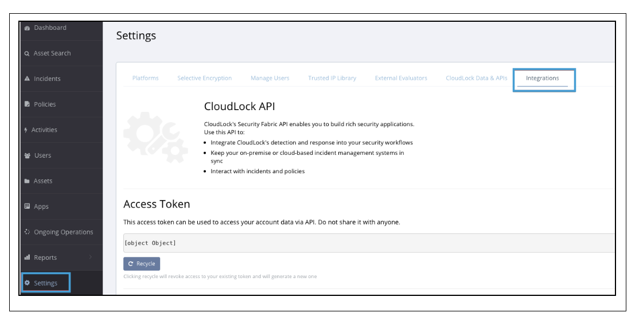Click the CloudLock API heading

(x=240, y=106)
